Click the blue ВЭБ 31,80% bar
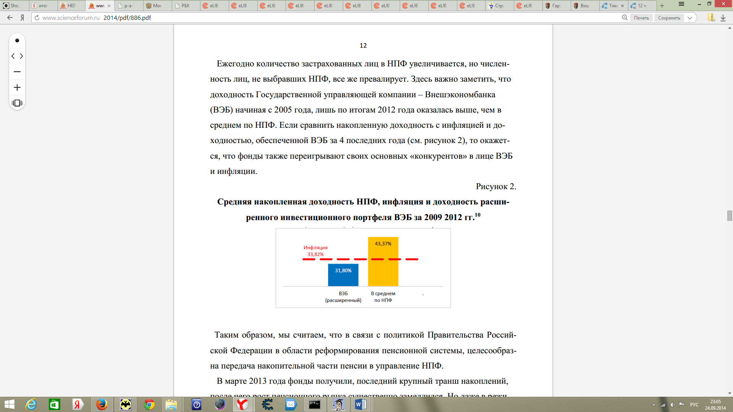 [x=343, y=275]
